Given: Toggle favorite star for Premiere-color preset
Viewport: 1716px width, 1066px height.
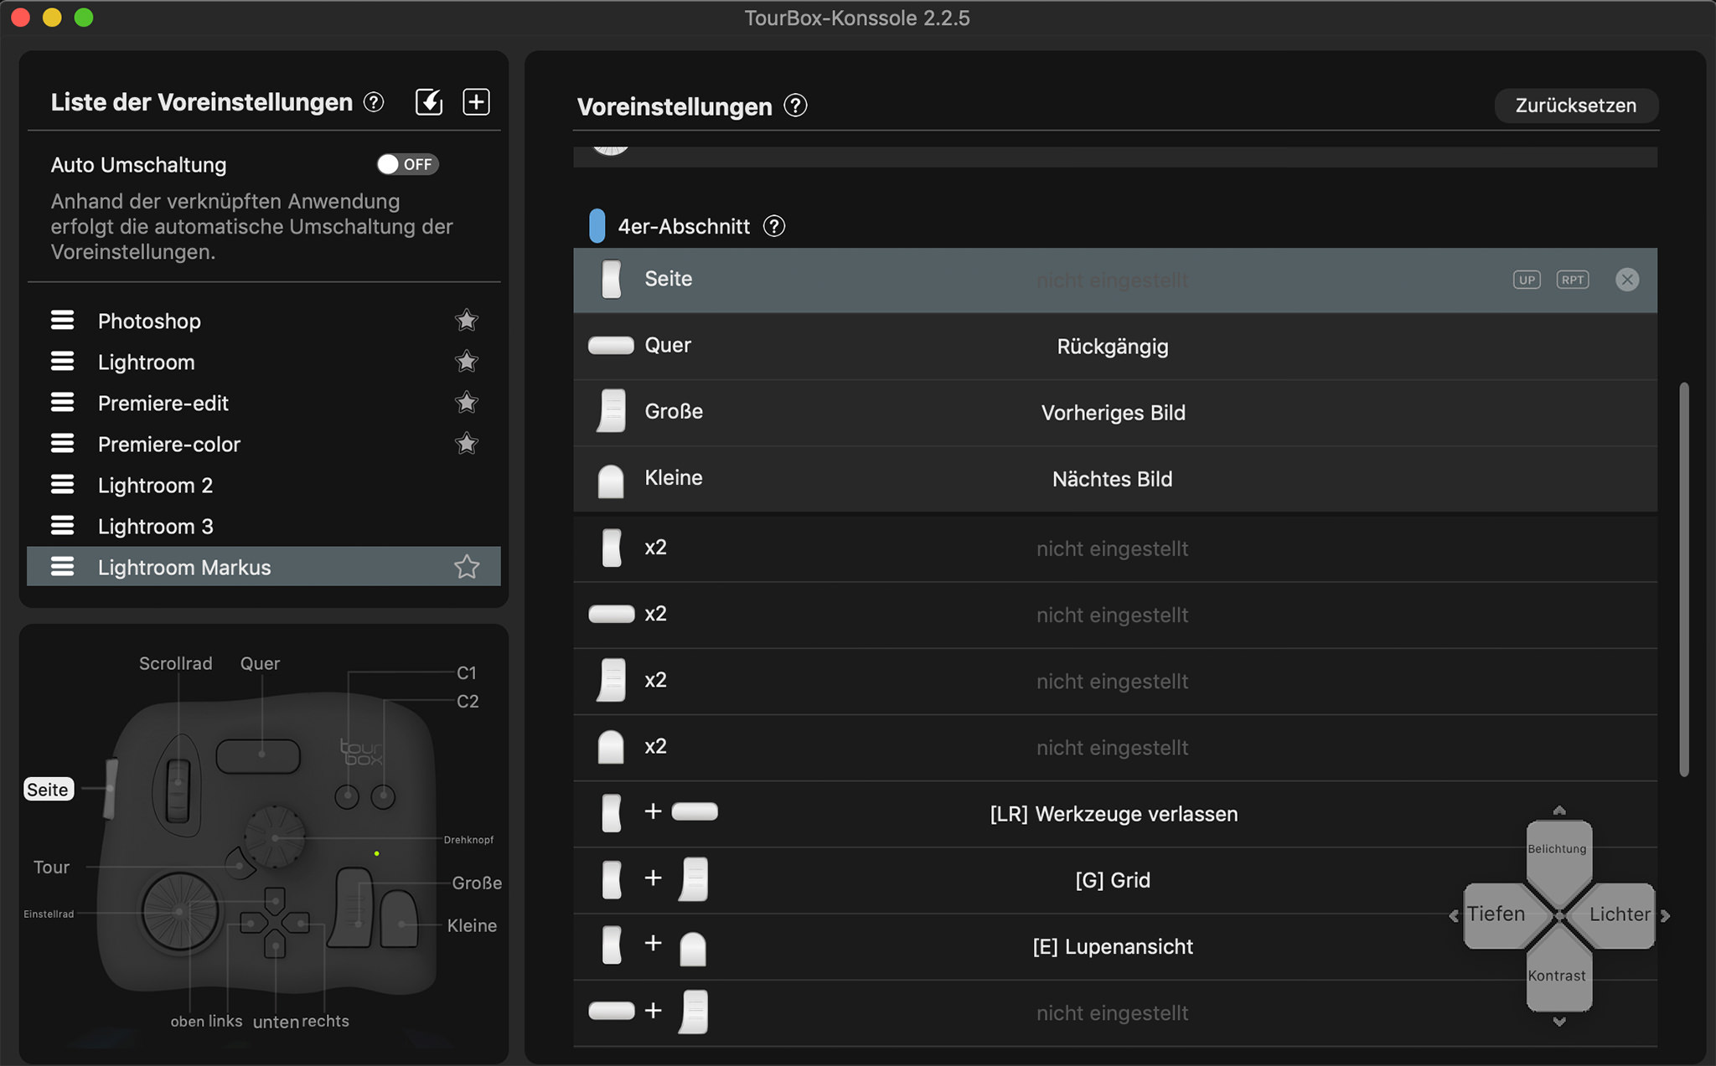Looking at the screenshot, I should point(467,443).
